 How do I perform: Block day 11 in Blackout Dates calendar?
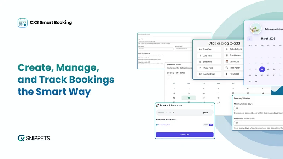tap(218, 93)
